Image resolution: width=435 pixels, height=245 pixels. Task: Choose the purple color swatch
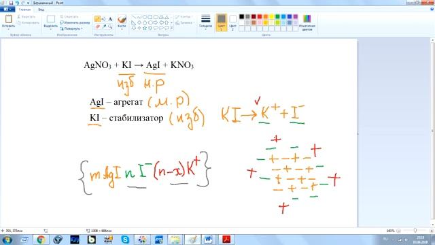pyautogui.click(x=296, y=16)
